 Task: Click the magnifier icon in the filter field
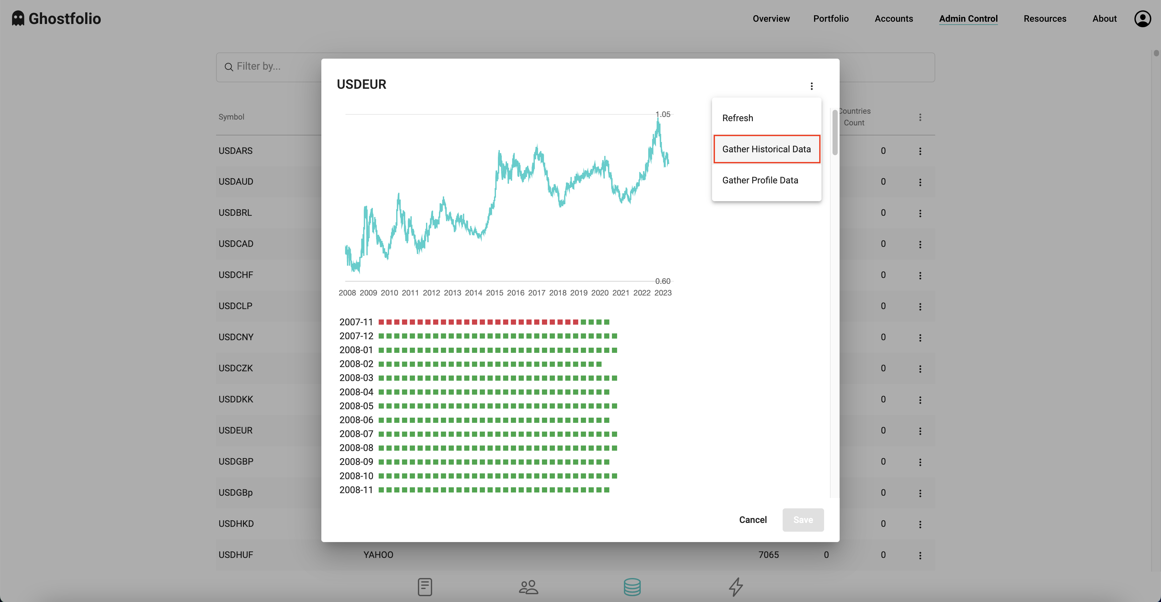(229, 66)
